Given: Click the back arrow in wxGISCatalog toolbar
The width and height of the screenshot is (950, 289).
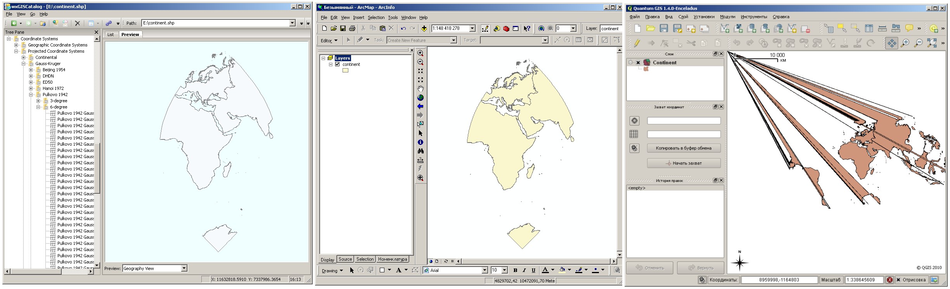Looking at the screenshot, I should pyautogui.click(x=14, y=23).
